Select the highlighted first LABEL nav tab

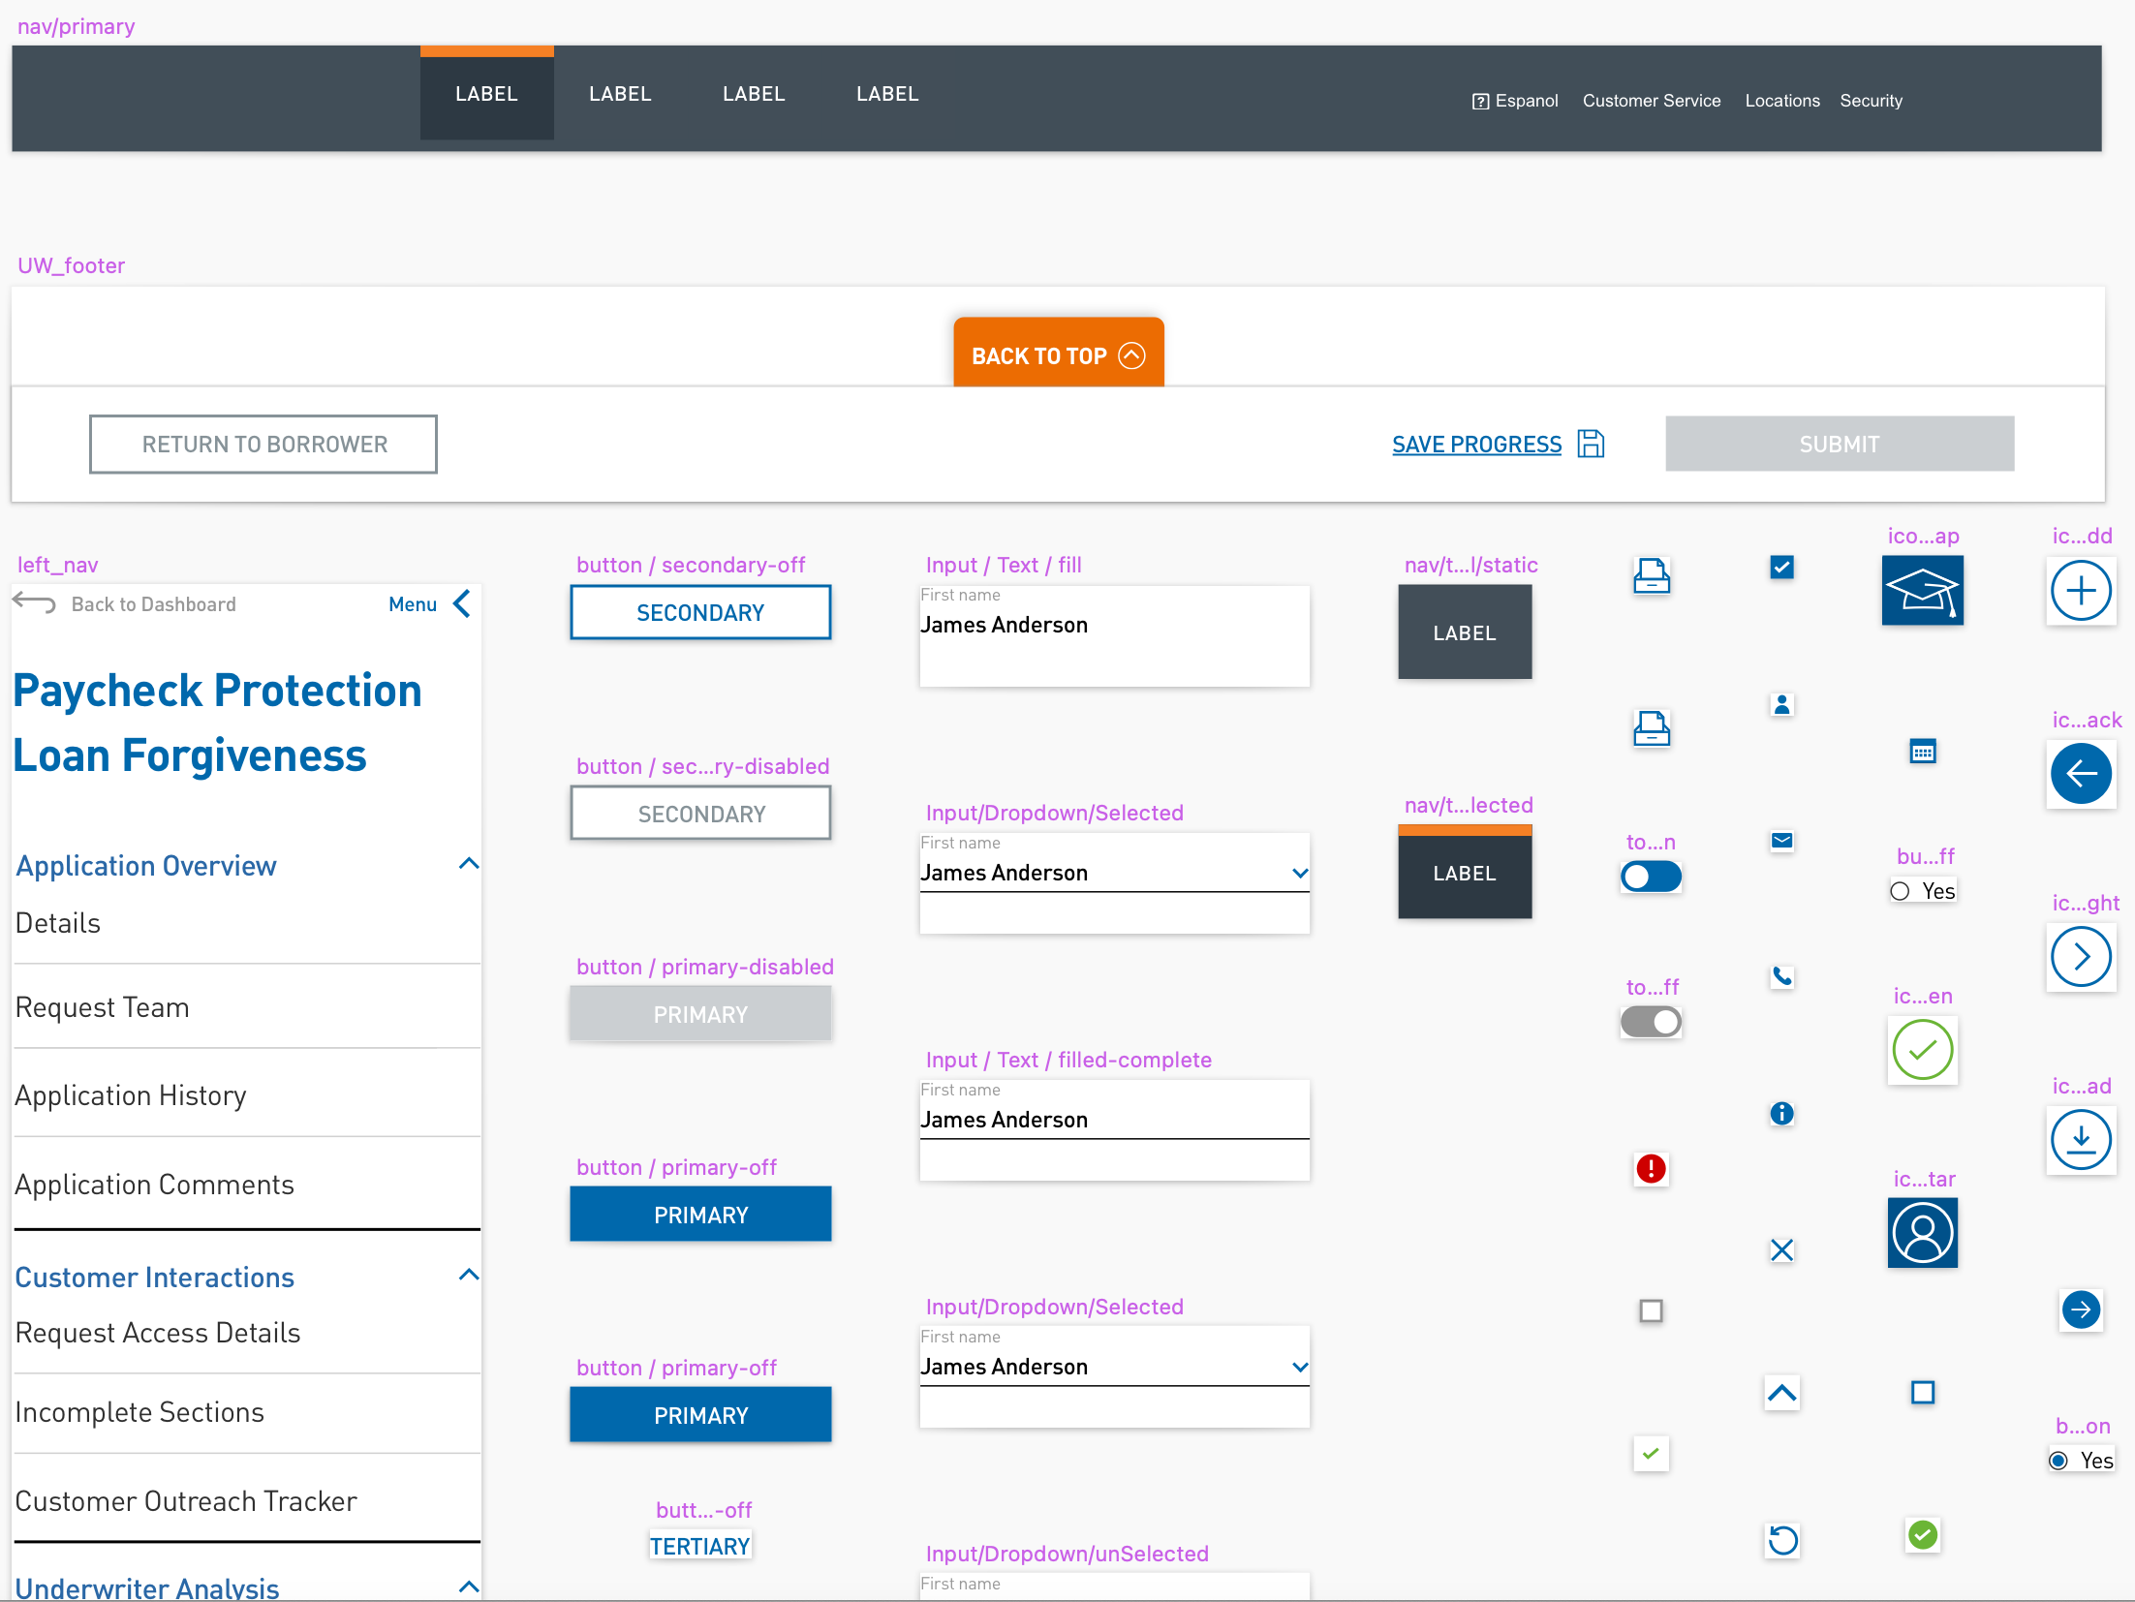tap(486, 94)
